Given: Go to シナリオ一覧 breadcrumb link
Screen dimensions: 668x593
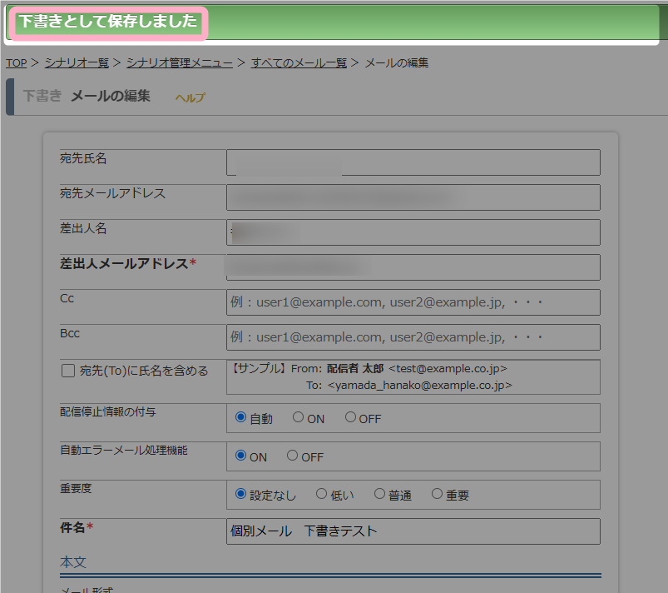Looking at the screenshot, I should tap(77, 63).
